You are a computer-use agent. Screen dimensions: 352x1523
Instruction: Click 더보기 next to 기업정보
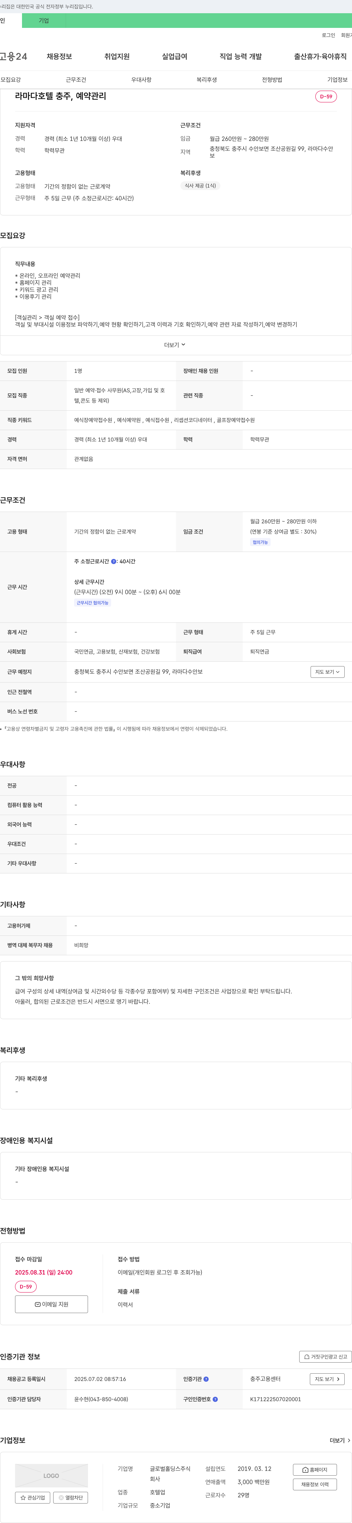(340, 1441)
